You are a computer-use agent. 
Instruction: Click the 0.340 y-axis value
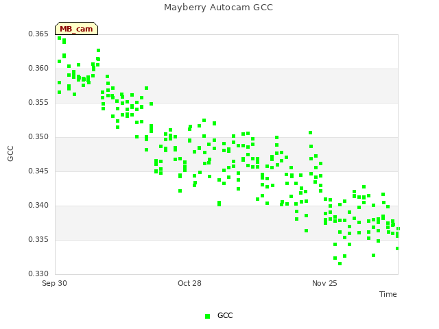(x=38, y=206)
